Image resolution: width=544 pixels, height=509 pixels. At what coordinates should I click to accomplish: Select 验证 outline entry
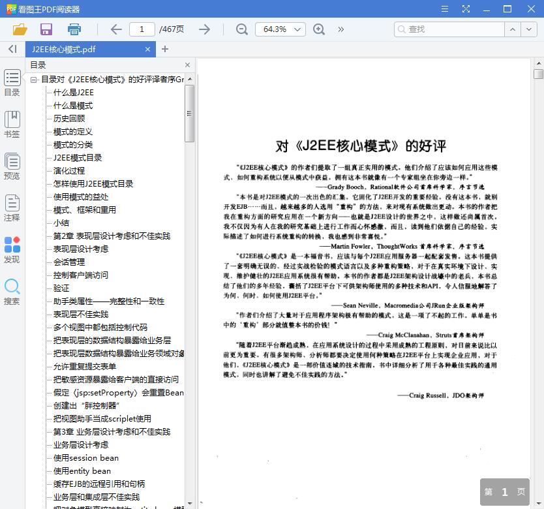[61, 288]
